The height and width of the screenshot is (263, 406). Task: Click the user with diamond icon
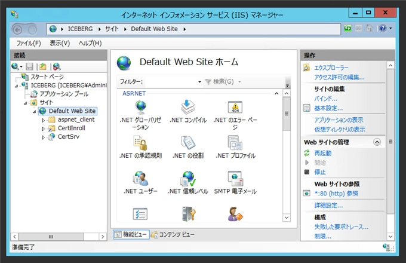[x=235, y=214]
